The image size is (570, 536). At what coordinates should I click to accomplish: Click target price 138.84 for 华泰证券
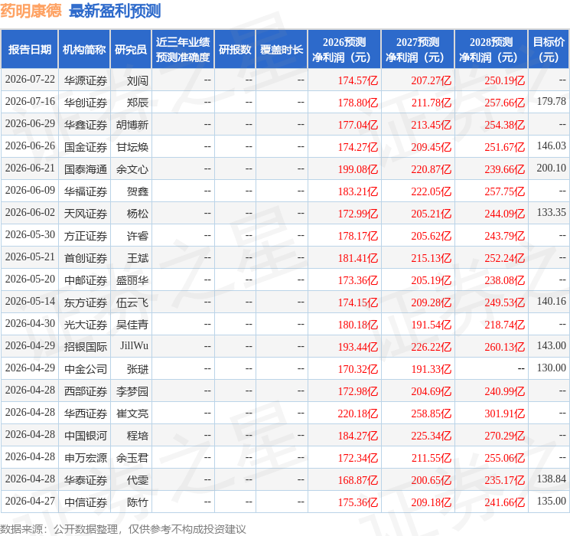click(551, 479)
